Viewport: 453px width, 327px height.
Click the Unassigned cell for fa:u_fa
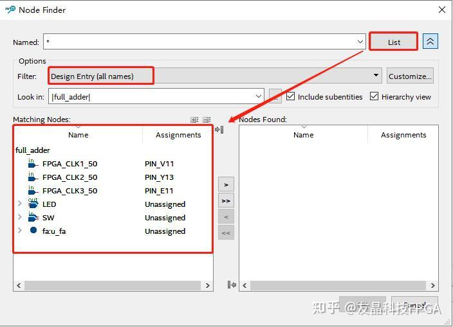(x=165, y=231)
